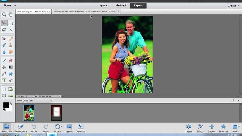This screenshot has height=136, width=242.
Task: Select the Crop tool
Action: 4,89
